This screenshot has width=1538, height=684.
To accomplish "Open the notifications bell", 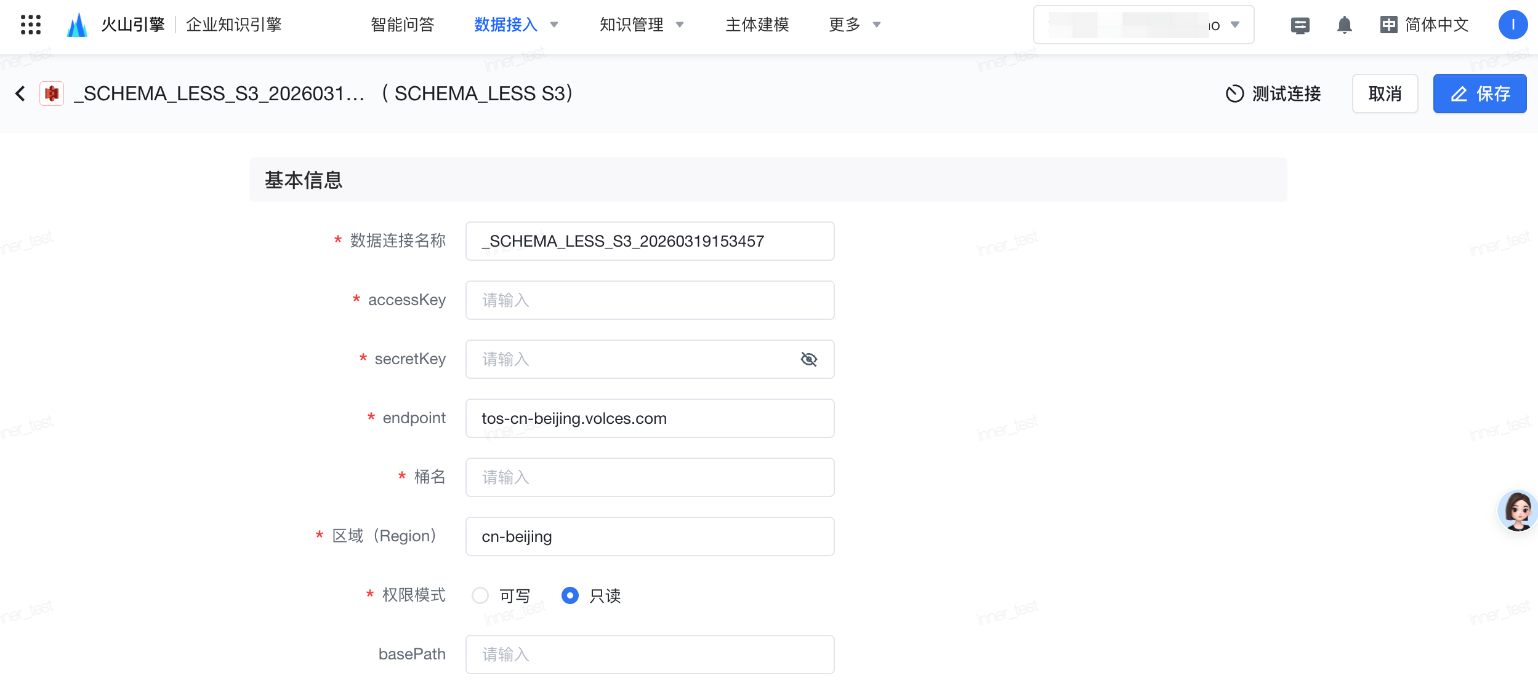I will pyautogui.click(x=1344, y=25).
